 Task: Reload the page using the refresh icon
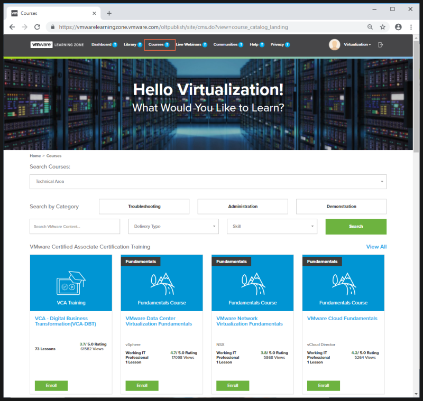[x=37, y=26]
